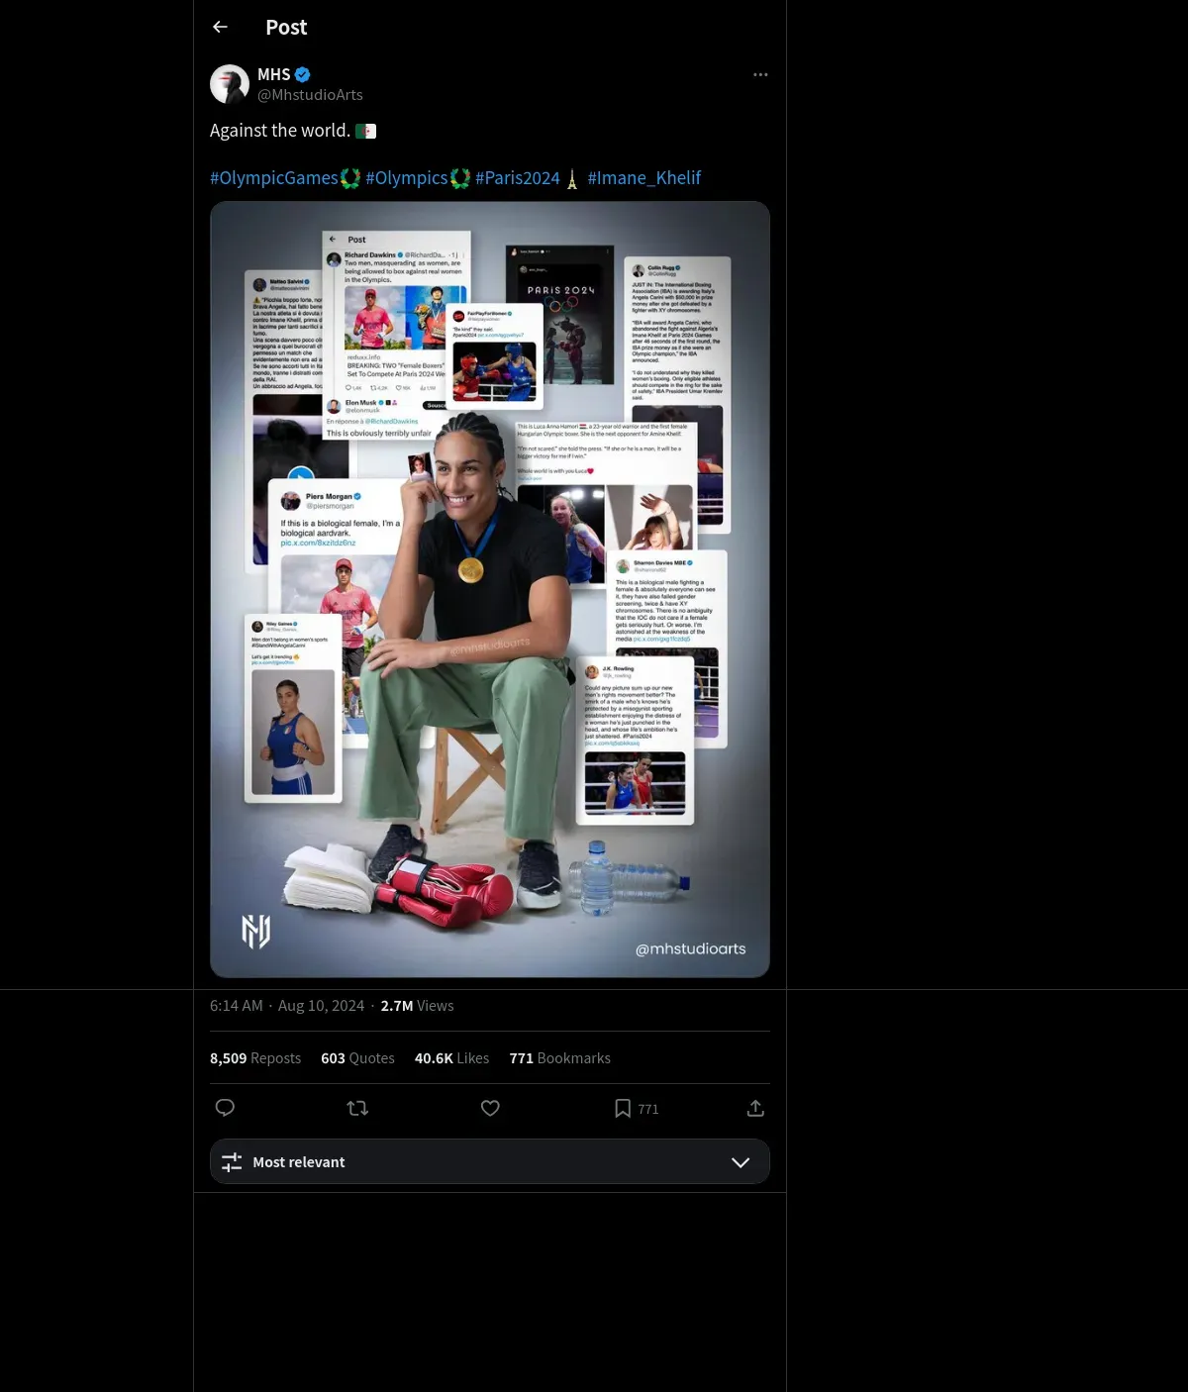This screenshot has width=1188, height=1392.
Task: Click the 771 Bookmarks count
Action: click(560, 1058)
